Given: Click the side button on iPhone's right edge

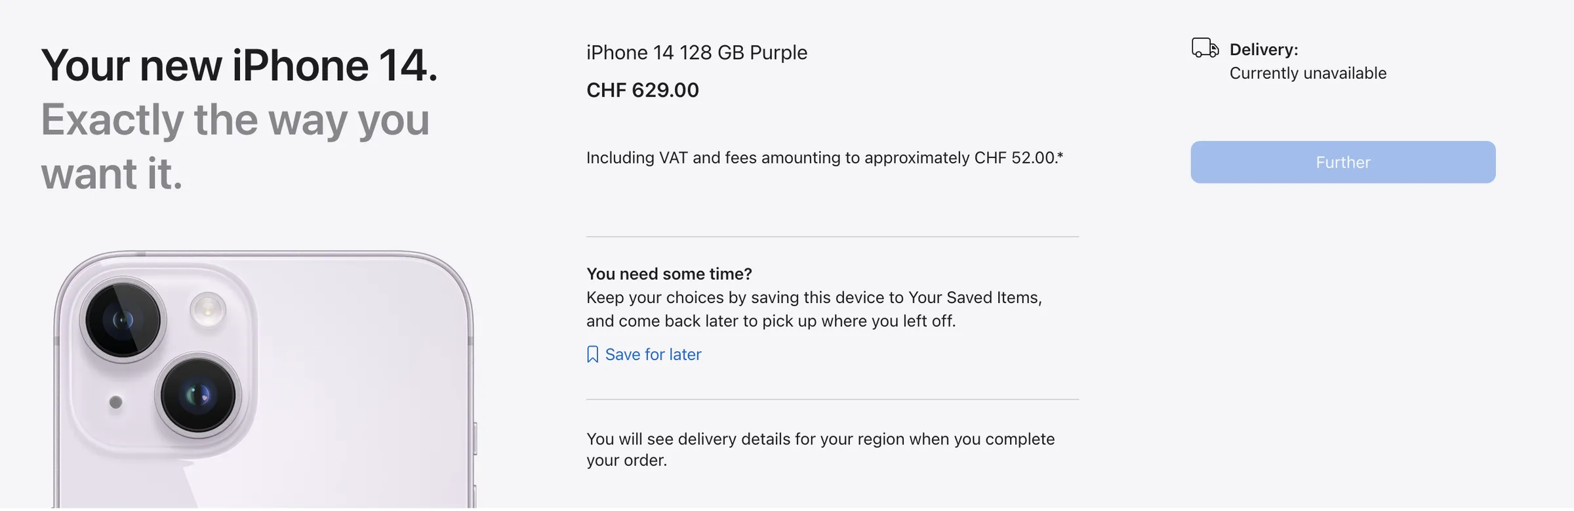Looking at the screenshot, I should pyautogui.click(x=475, y=438).
